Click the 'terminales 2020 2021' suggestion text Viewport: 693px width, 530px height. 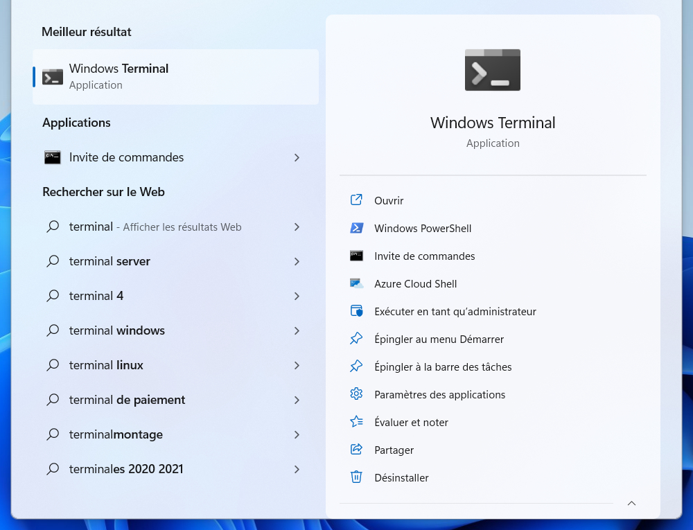[126, 468]
